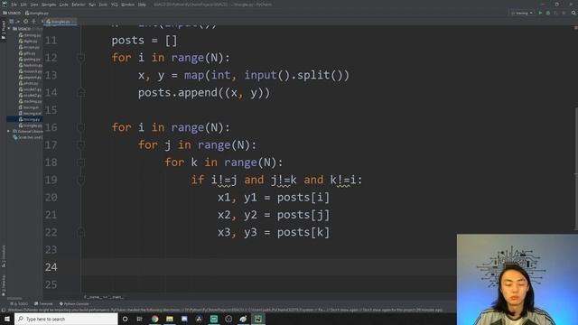The height and width of the screenshot is (325, 578).
Task: Expand External Libraries node
Action: click(9, 131)
